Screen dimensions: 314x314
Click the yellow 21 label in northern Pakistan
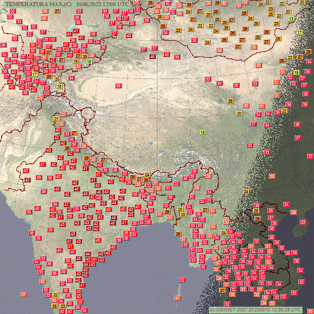57,119
